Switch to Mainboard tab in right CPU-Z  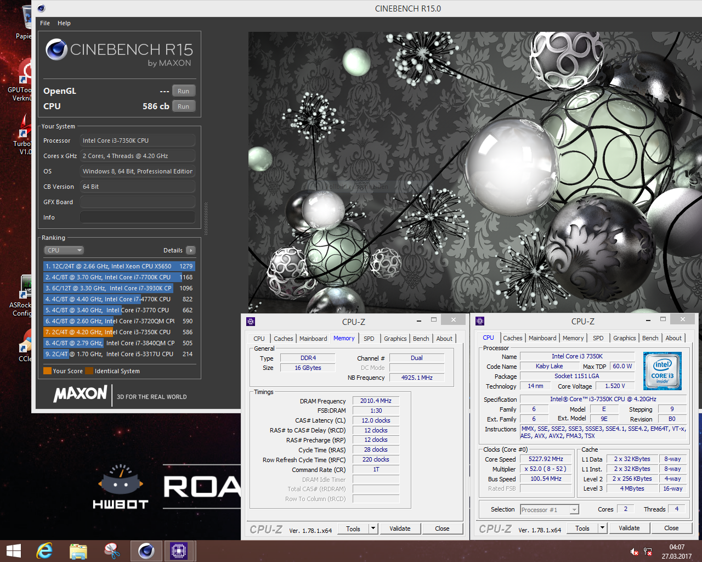[x=542, y=338]
